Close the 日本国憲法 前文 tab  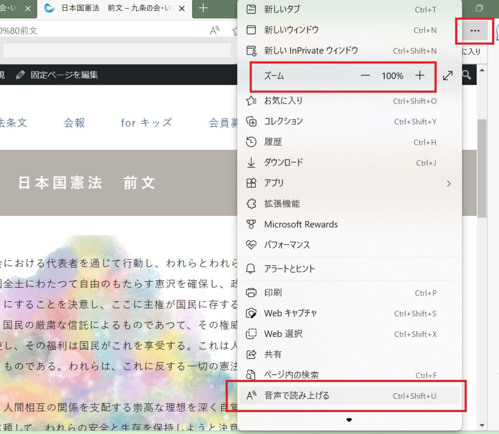(182, 9)
